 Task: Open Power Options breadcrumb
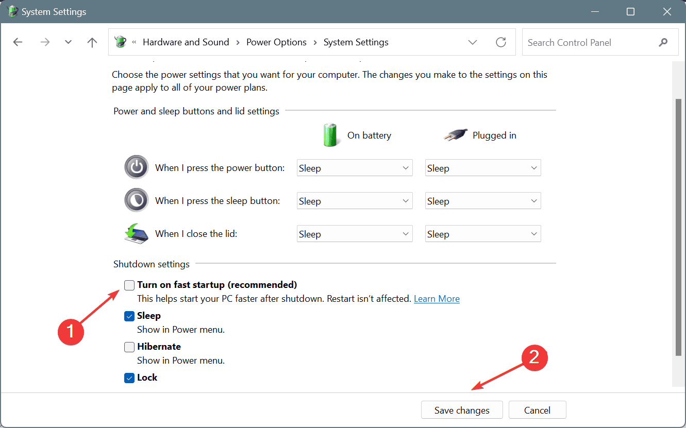pyautogui.click(x=276, y=42)
